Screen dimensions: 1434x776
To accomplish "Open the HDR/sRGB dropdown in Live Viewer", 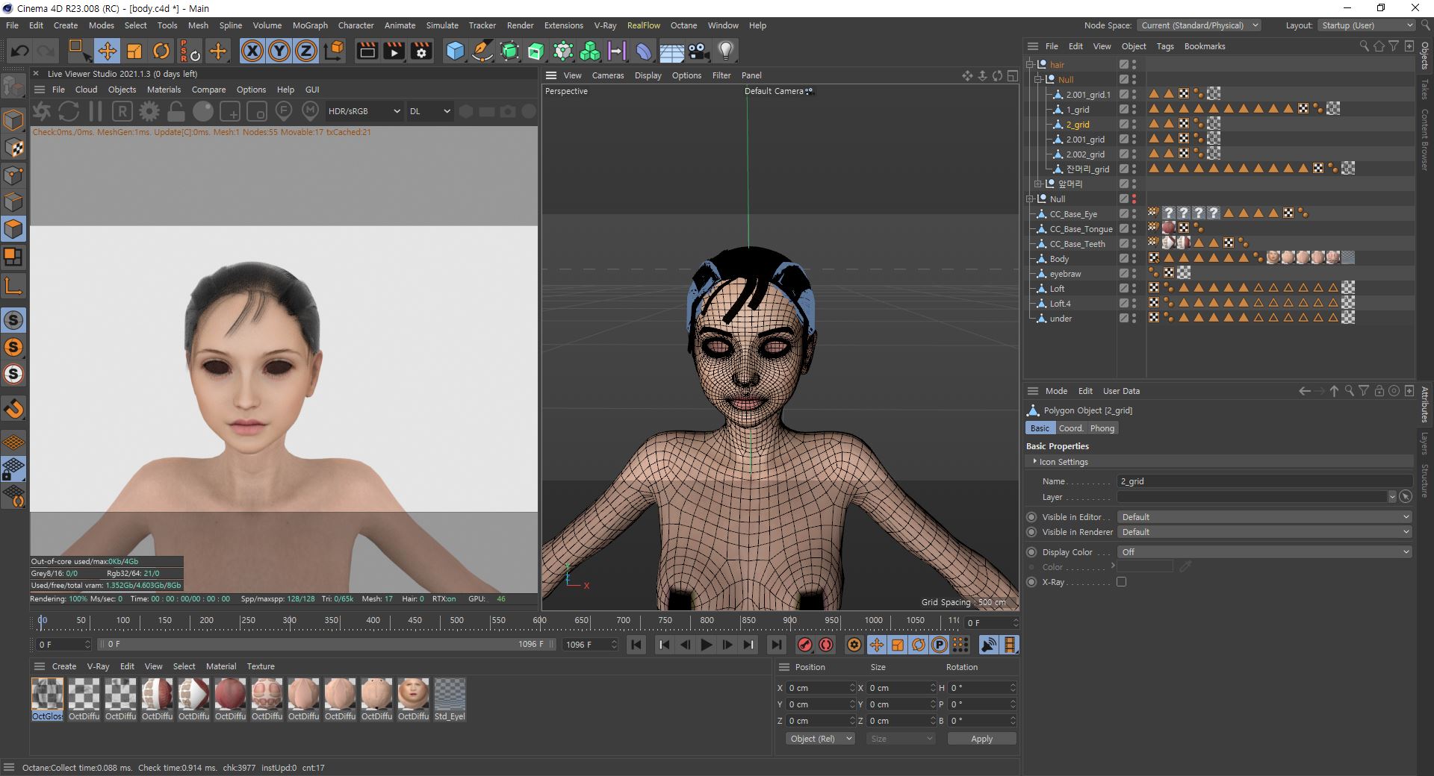I will pos(364,111).
